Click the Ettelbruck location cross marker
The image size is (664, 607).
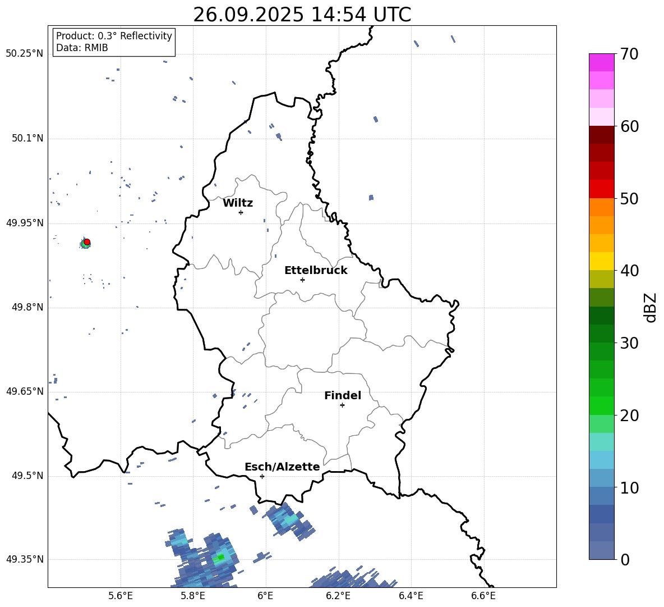click(302, 280)
